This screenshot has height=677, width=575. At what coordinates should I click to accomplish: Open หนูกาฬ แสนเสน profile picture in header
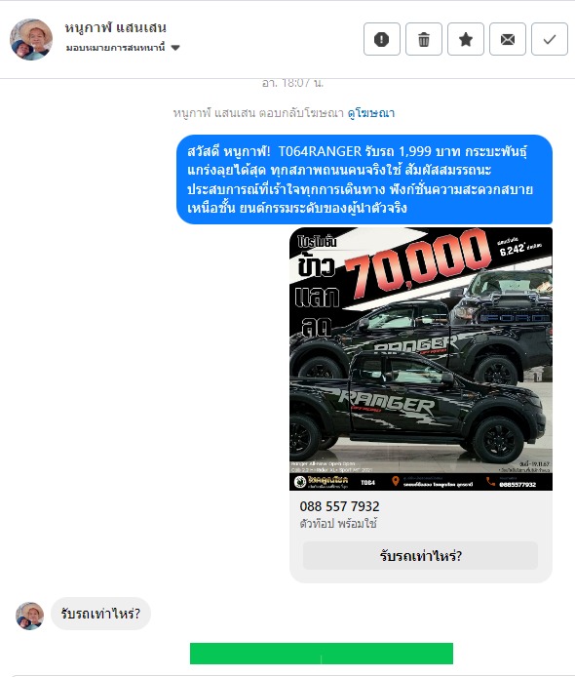pyautogui.click(x=31, y=39)
